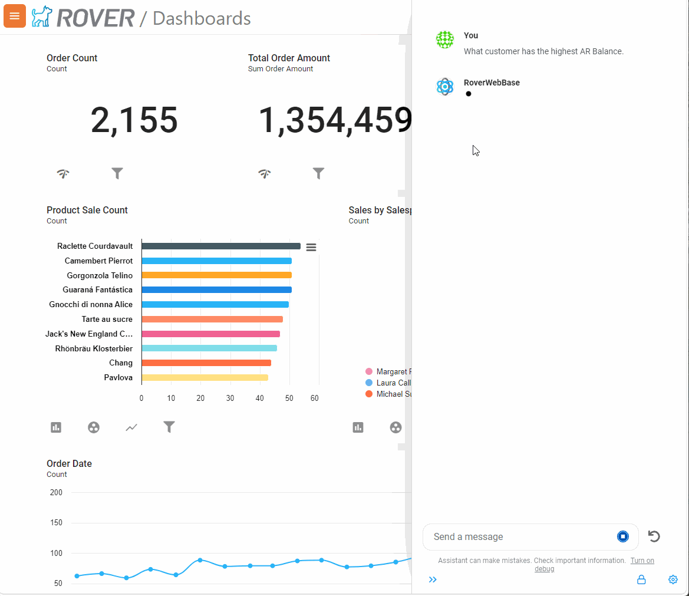Open filter options on the Order Count card
This screenshot has height=596, width=689.
click(117, 174)
